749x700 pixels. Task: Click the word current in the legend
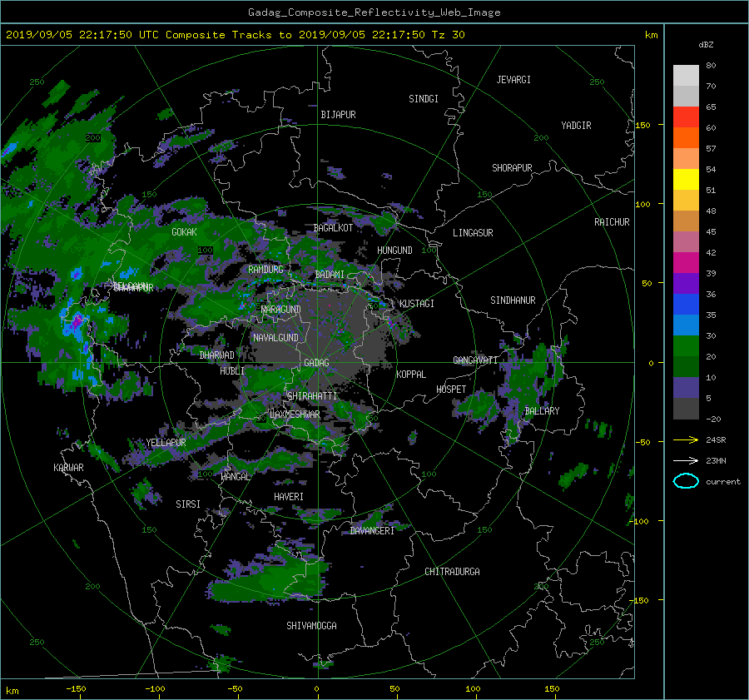click(x=723, y=482)
